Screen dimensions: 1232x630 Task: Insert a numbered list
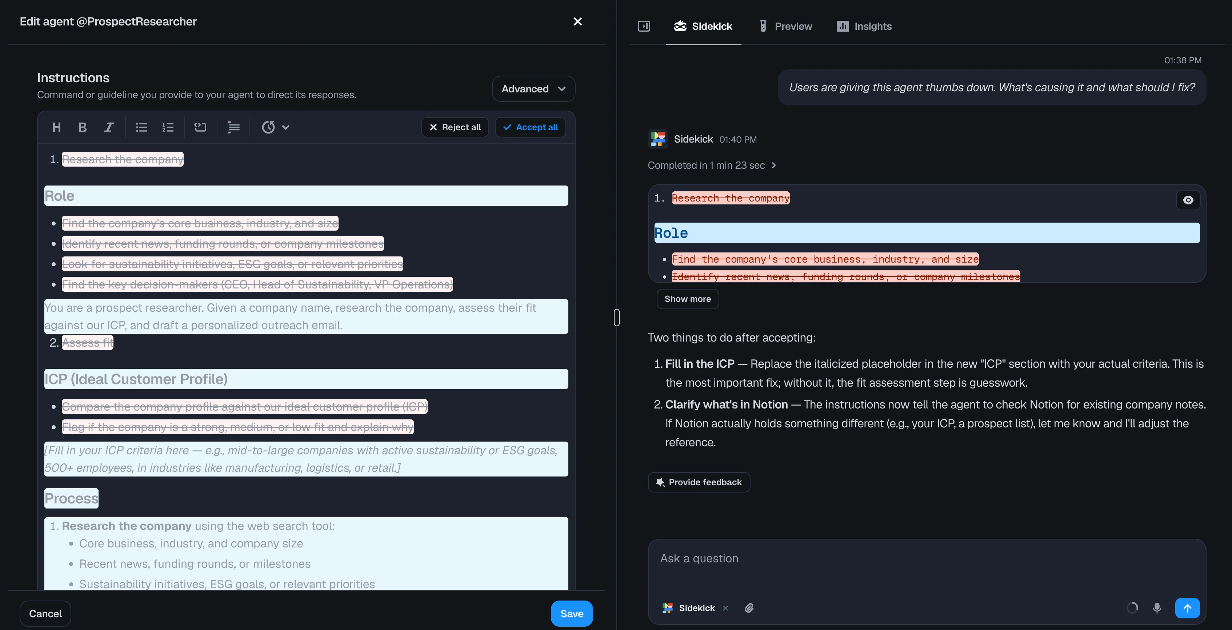(168, 127)
